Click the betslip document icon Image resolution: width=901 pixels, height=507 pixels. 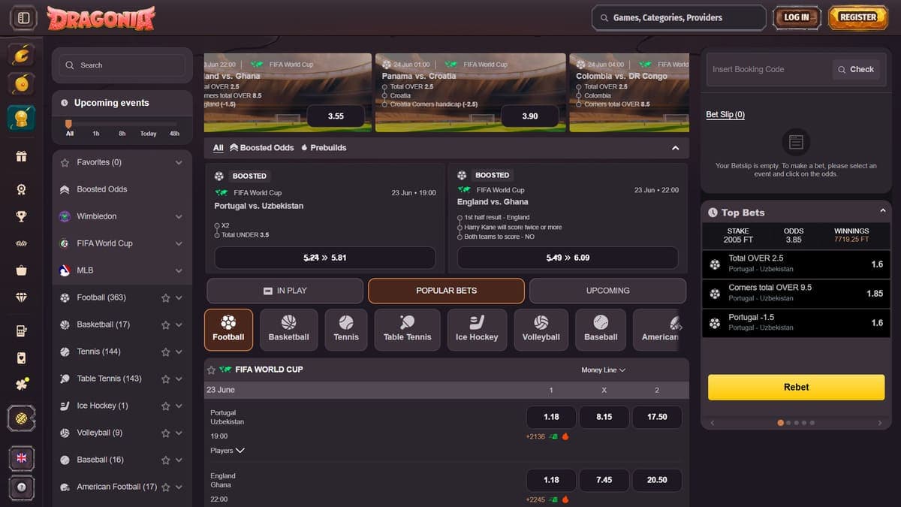[796, 141]
